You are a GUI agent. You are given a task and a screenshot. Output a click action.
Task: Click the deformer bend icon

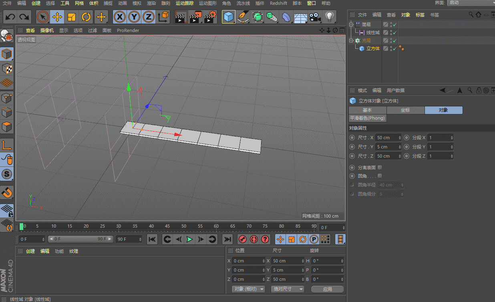[286, 17]
